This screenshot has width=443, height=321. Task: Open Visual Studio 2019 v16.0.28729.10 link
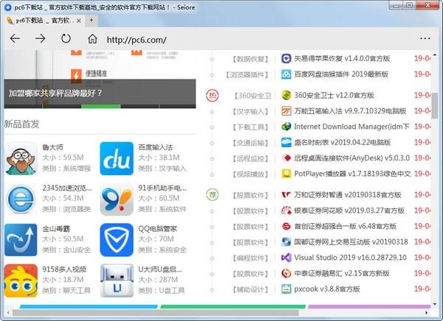pos(350,258)
